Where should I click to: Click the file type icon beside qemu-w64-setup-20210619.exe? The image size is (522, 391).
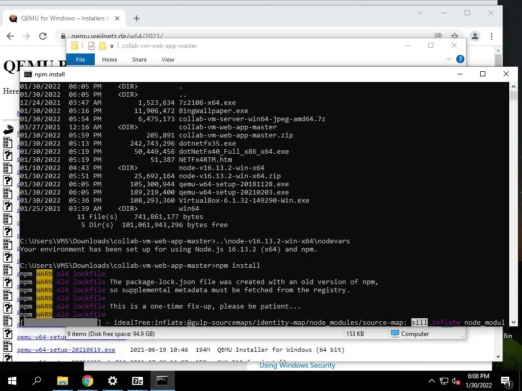pos(8,346)
